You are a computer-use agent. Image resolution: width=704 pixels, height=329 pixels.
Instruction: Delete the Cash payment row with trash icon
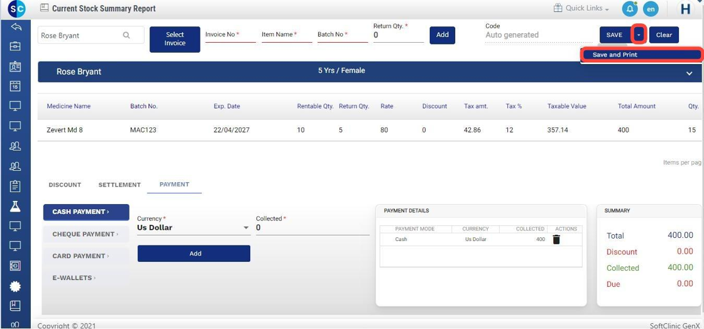tap(556, 239)
